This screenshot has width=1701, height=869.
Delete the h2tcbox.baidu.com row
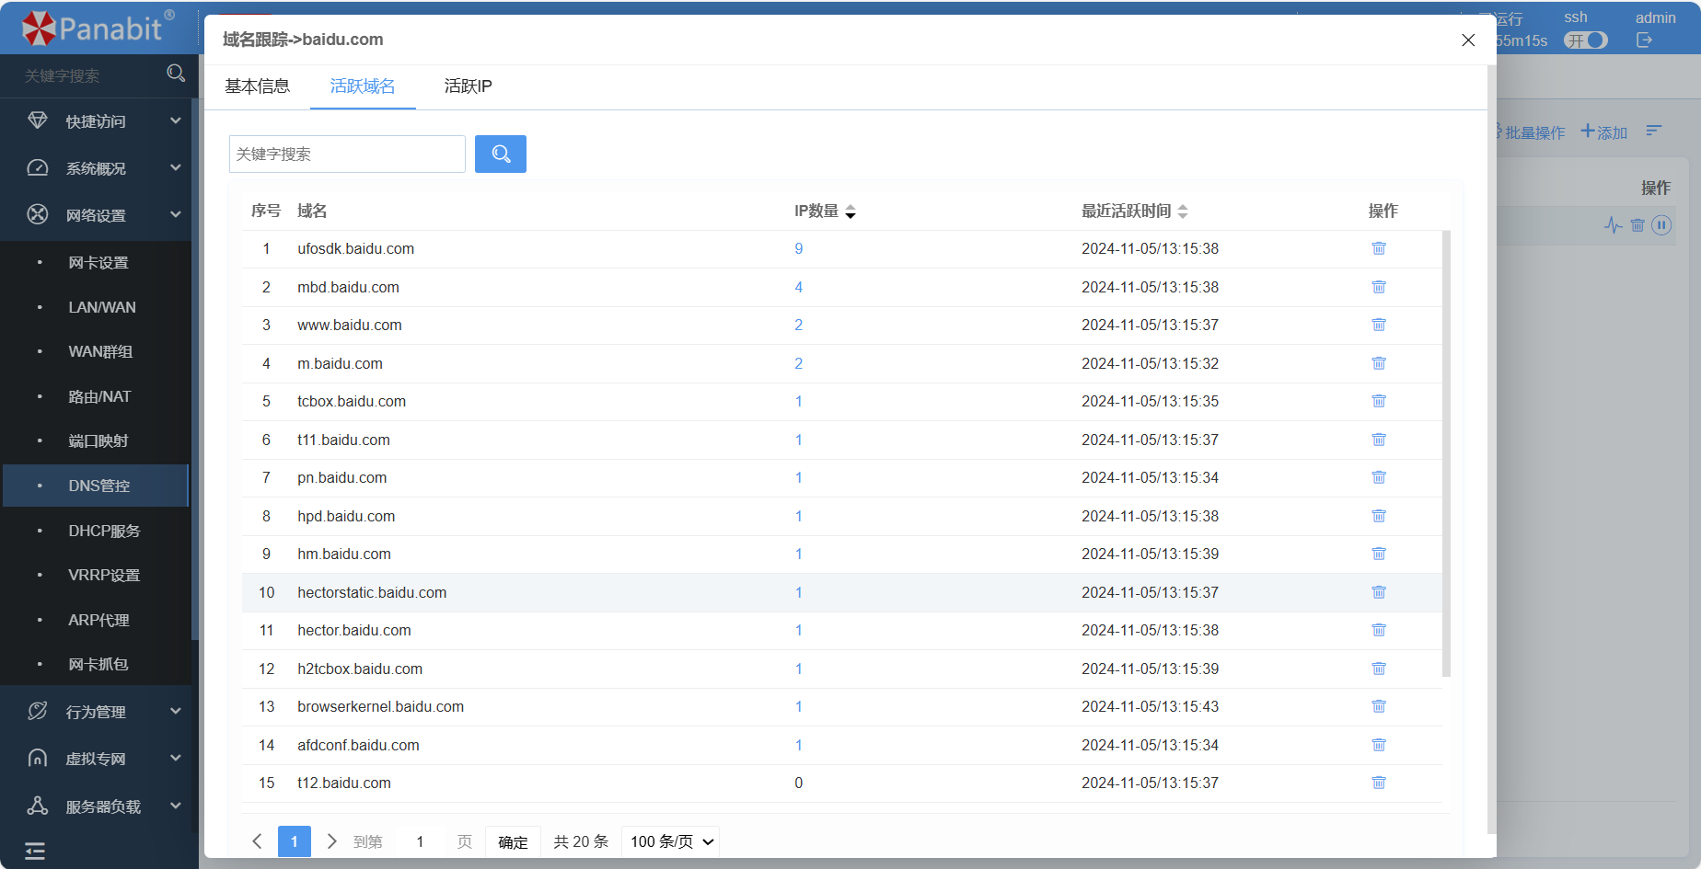pos(1378,669)
